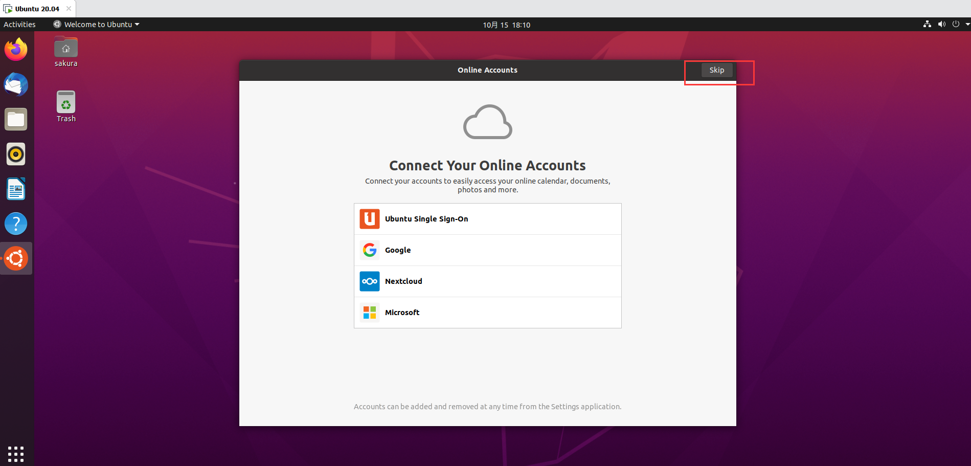Click the Online Accounts title bar text
This screenshot has width=971, height=466.
[487, 70]
